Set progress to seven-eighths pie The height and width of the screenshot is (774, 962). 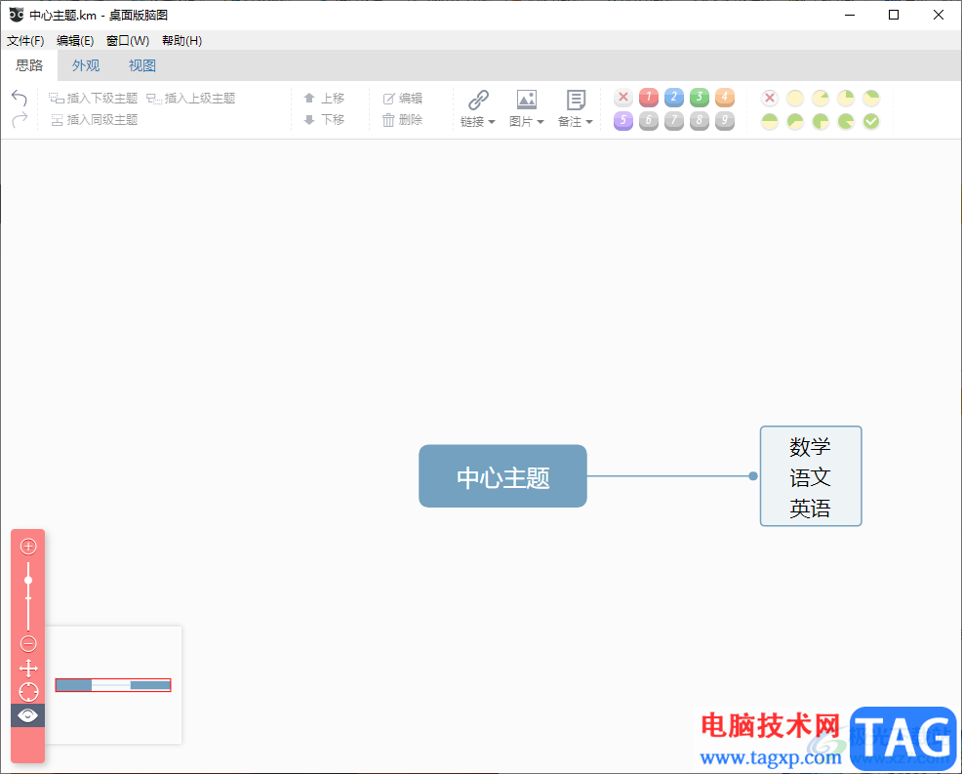coord(846,122)
